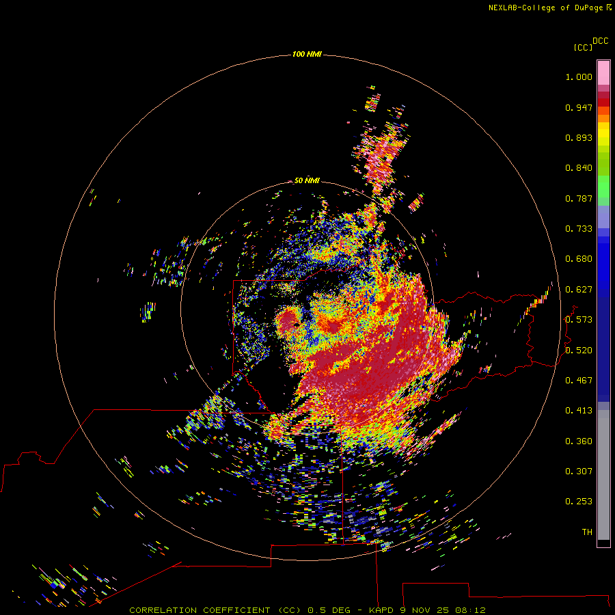
Task: Click the 0.840 color scale value
Action: coord(579,168)
